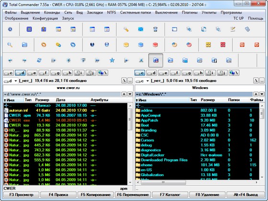Click the yellow chain link icon
Image resolution: width=268 pixels, height=201 pixels.
[58, 45]
